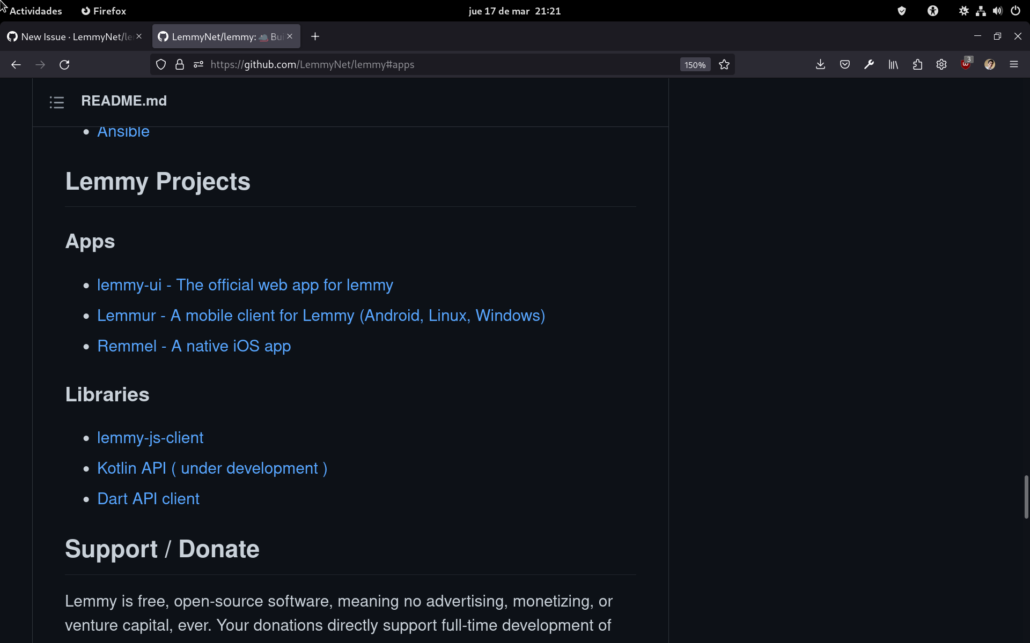Bookmark this page with the star

pos(724,65)
